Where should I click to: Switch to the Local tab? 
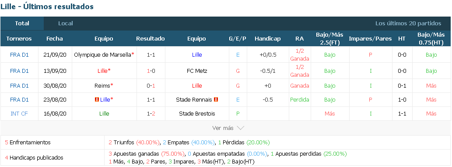66,23
